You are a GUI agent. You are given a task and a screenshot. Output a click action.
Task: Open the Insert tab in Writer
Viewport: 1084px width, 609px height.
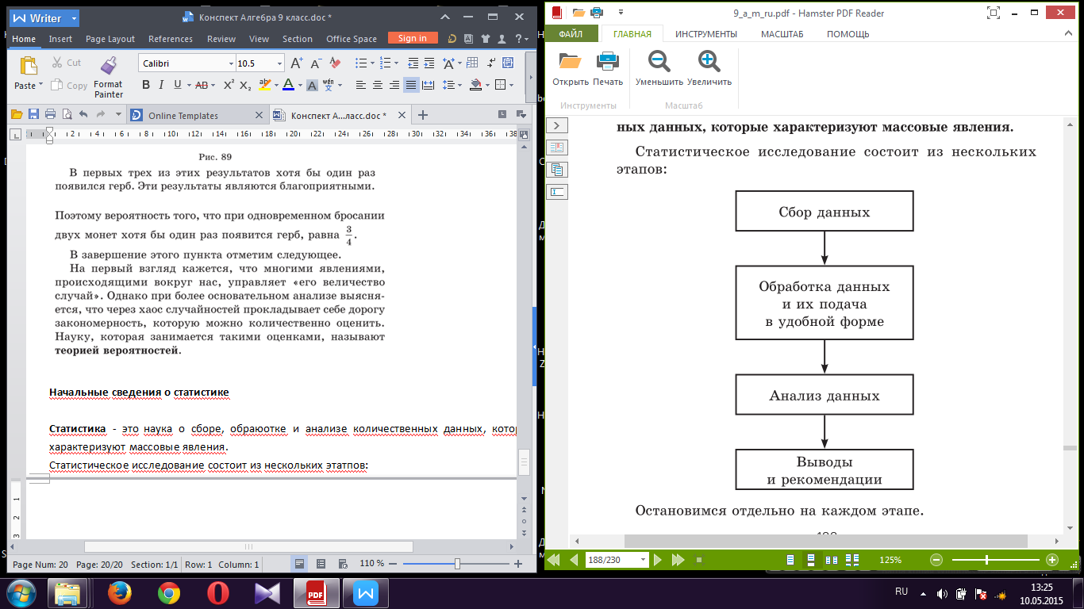pos(60,39)
